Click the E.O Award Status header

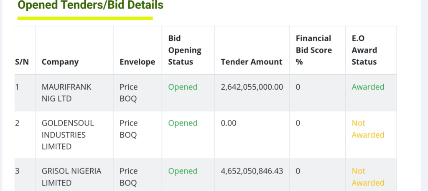(364, 50)
